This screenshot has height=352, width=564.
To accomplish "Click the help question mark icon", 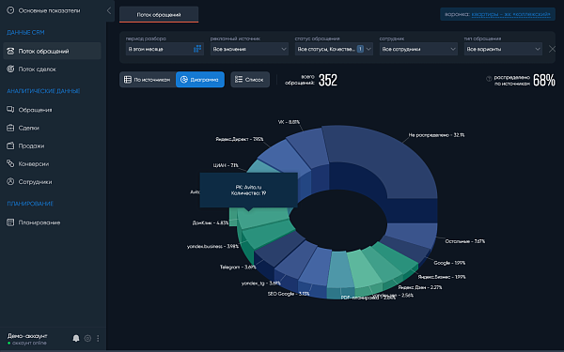I will (489, 79).
